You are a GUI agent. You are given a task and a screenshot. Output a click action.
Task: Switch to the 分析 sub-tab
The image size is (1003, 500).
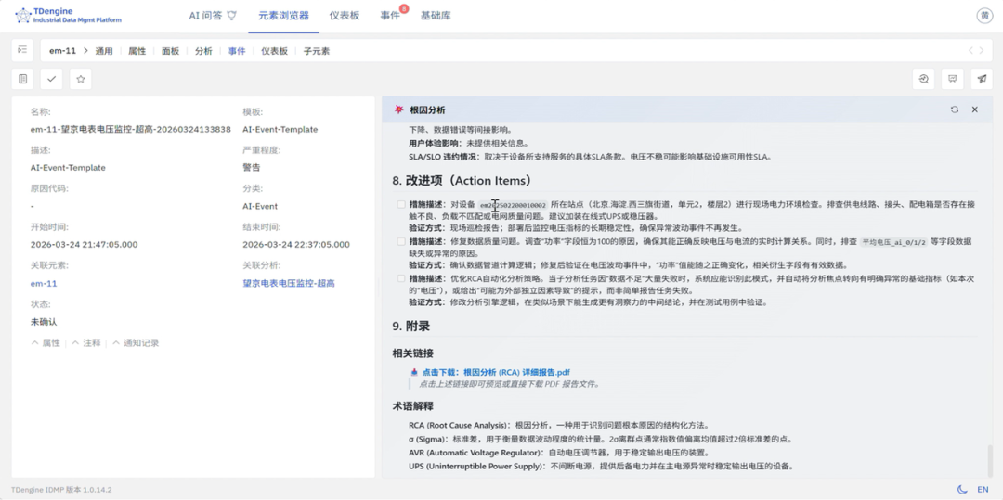(x=203, y=51)
